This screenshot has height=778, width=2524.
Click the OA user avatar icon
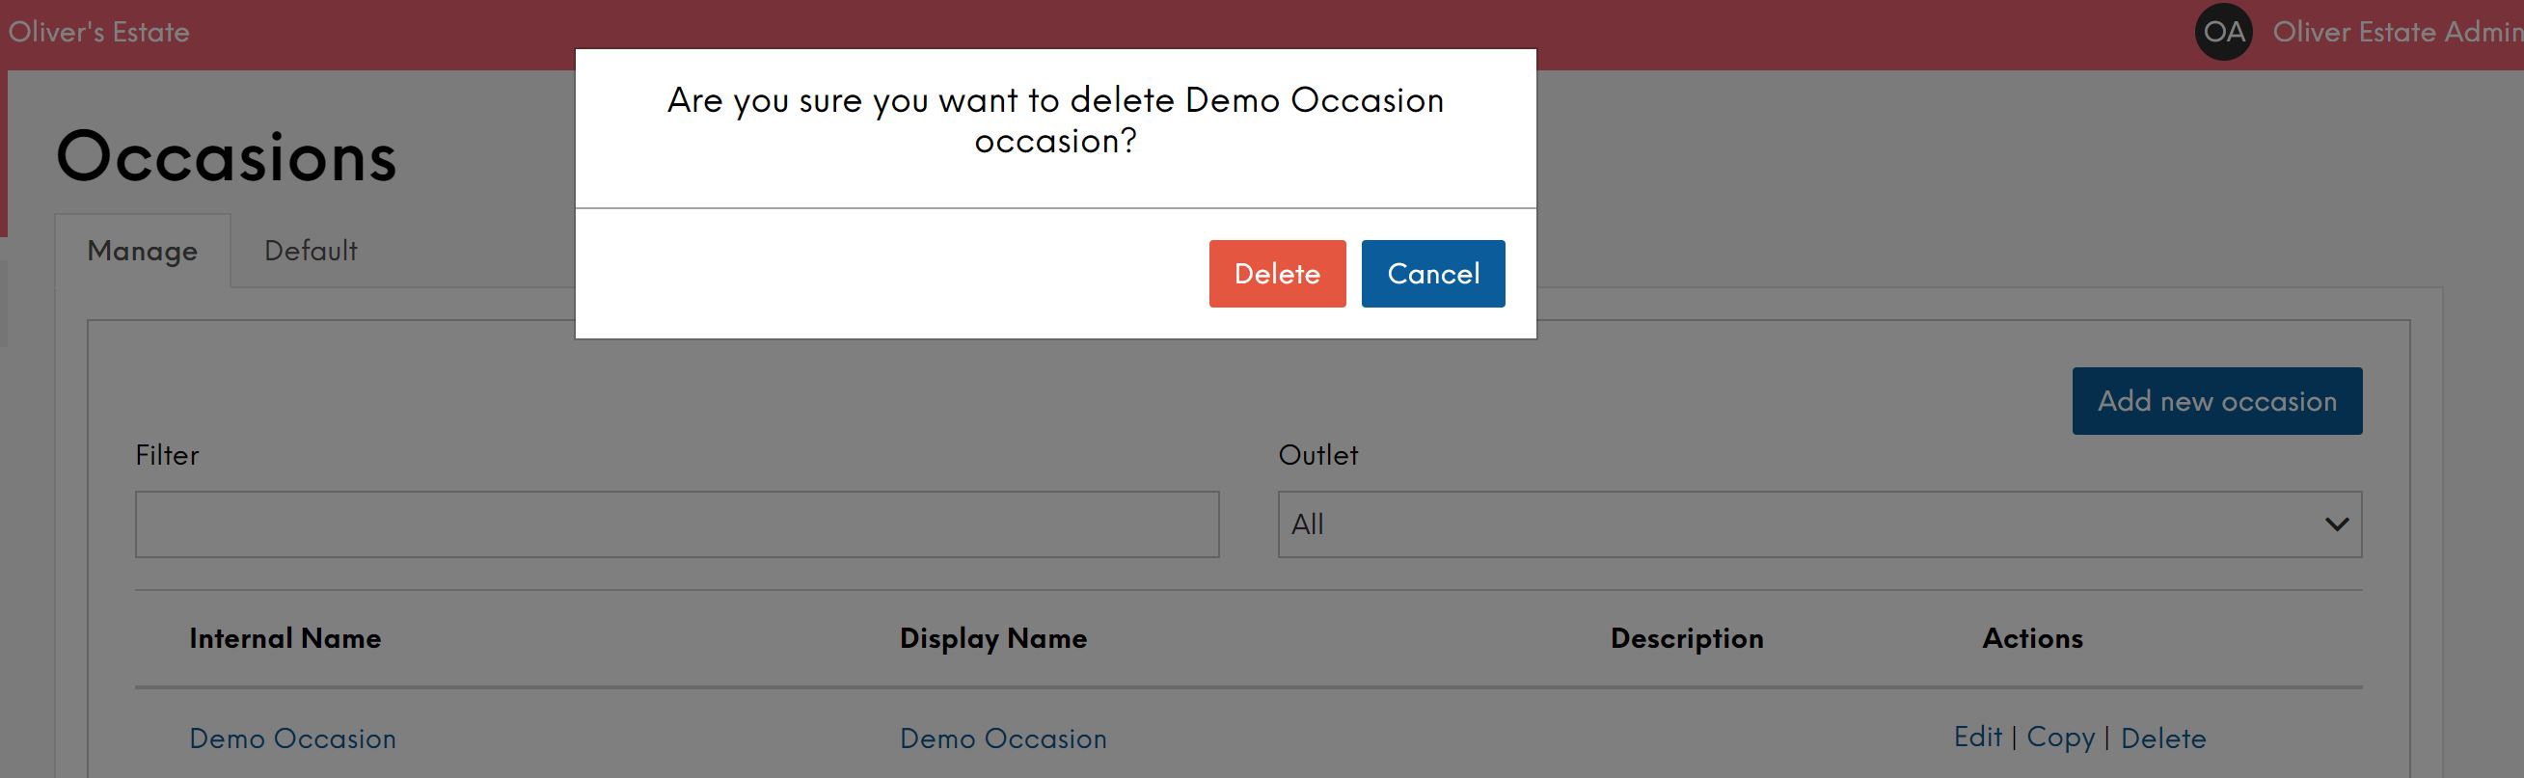pyautogui.click(x=2223, y=33)
